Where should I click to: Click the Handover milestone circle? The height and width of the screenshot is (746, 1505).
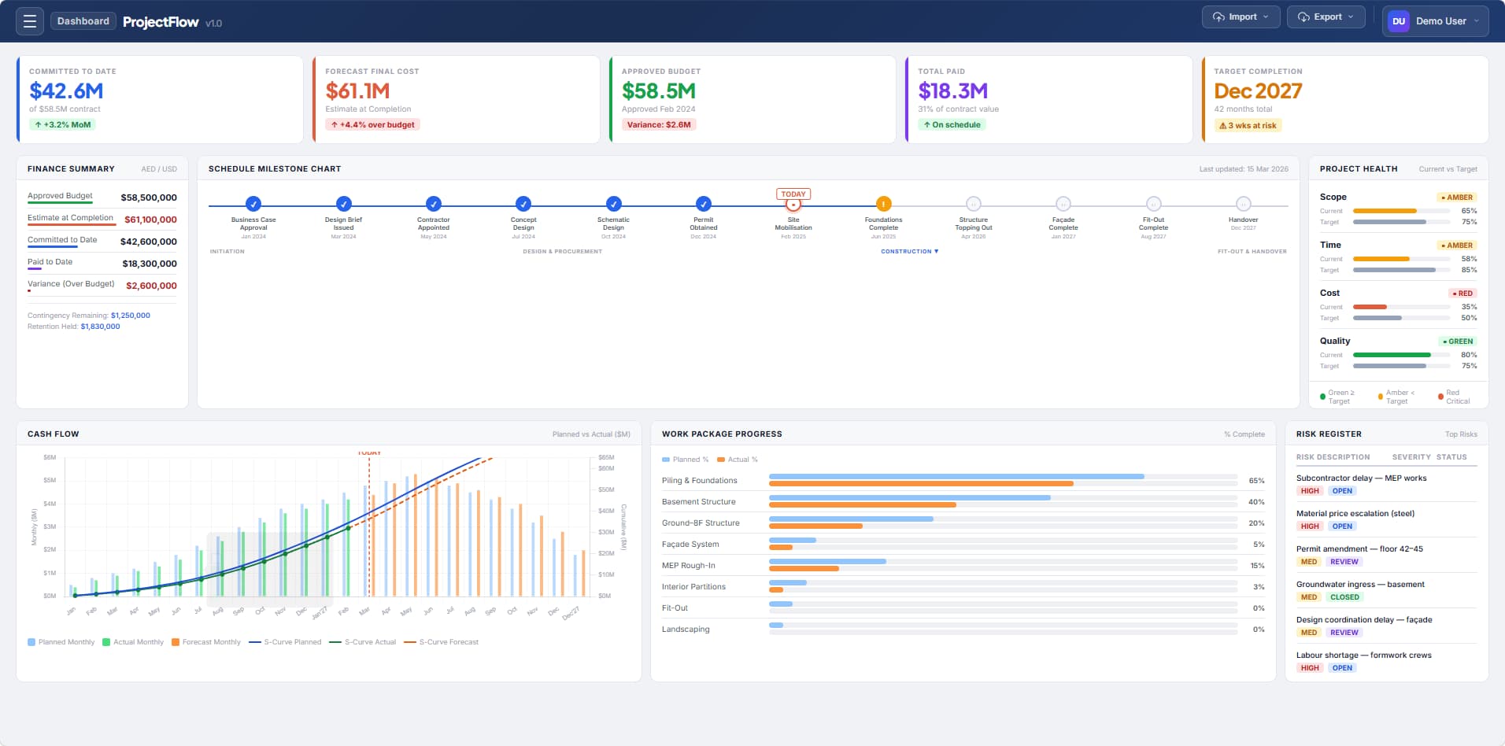pos(1243,204)
